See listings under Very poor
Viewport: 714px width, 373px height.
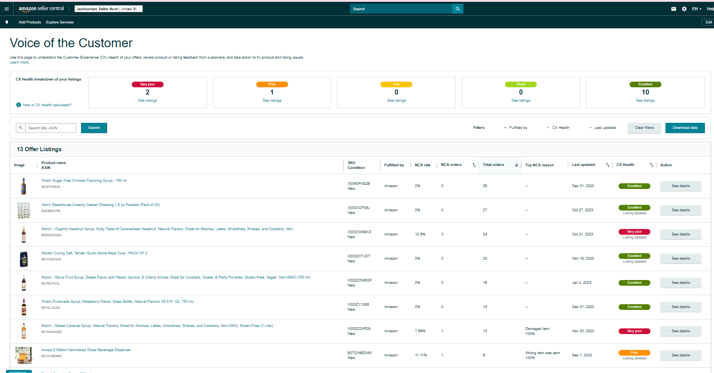[x=148, y=101]
